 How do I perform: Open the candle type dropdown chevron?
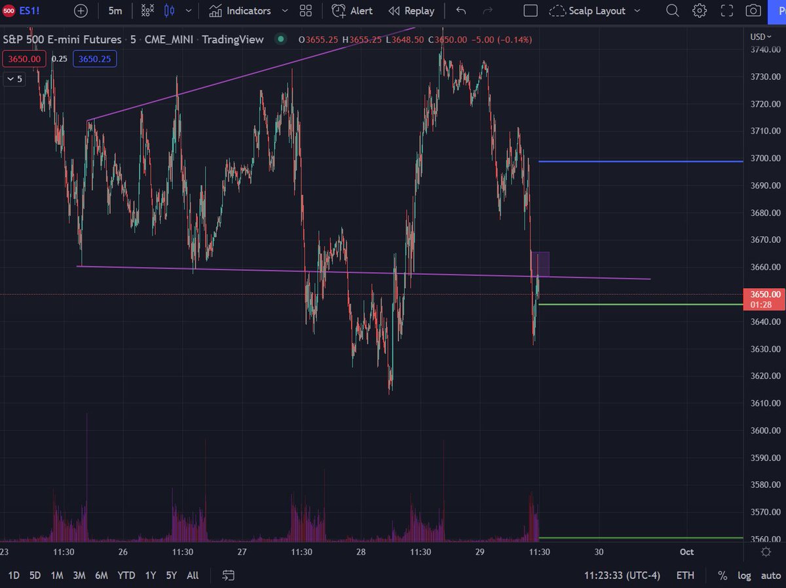[x=188, y=10]
